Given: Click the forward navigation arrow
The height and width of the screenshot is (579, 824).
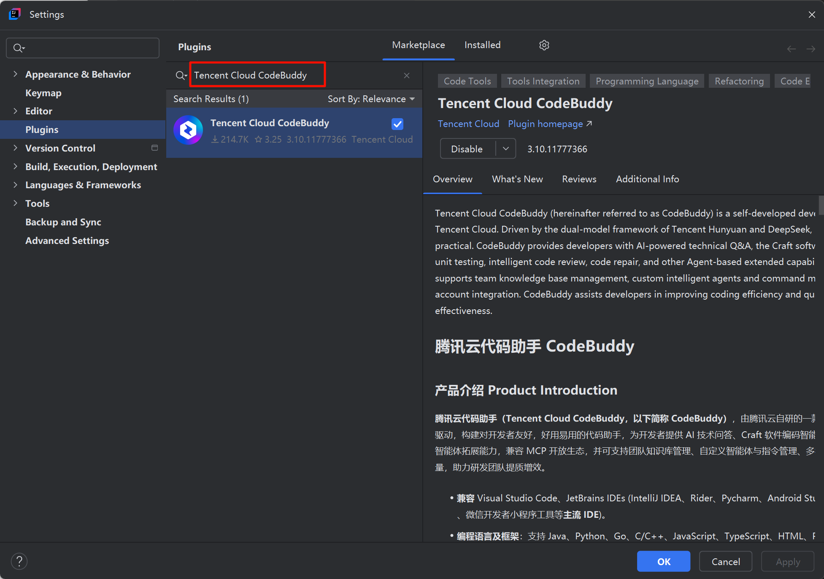Looking at the screenshot, I should [x=810, y=49].
